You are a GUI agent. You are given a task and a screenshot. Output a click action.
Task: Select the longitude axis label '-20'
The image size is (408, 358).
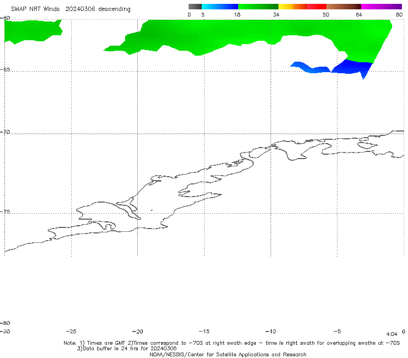point(137,332)
